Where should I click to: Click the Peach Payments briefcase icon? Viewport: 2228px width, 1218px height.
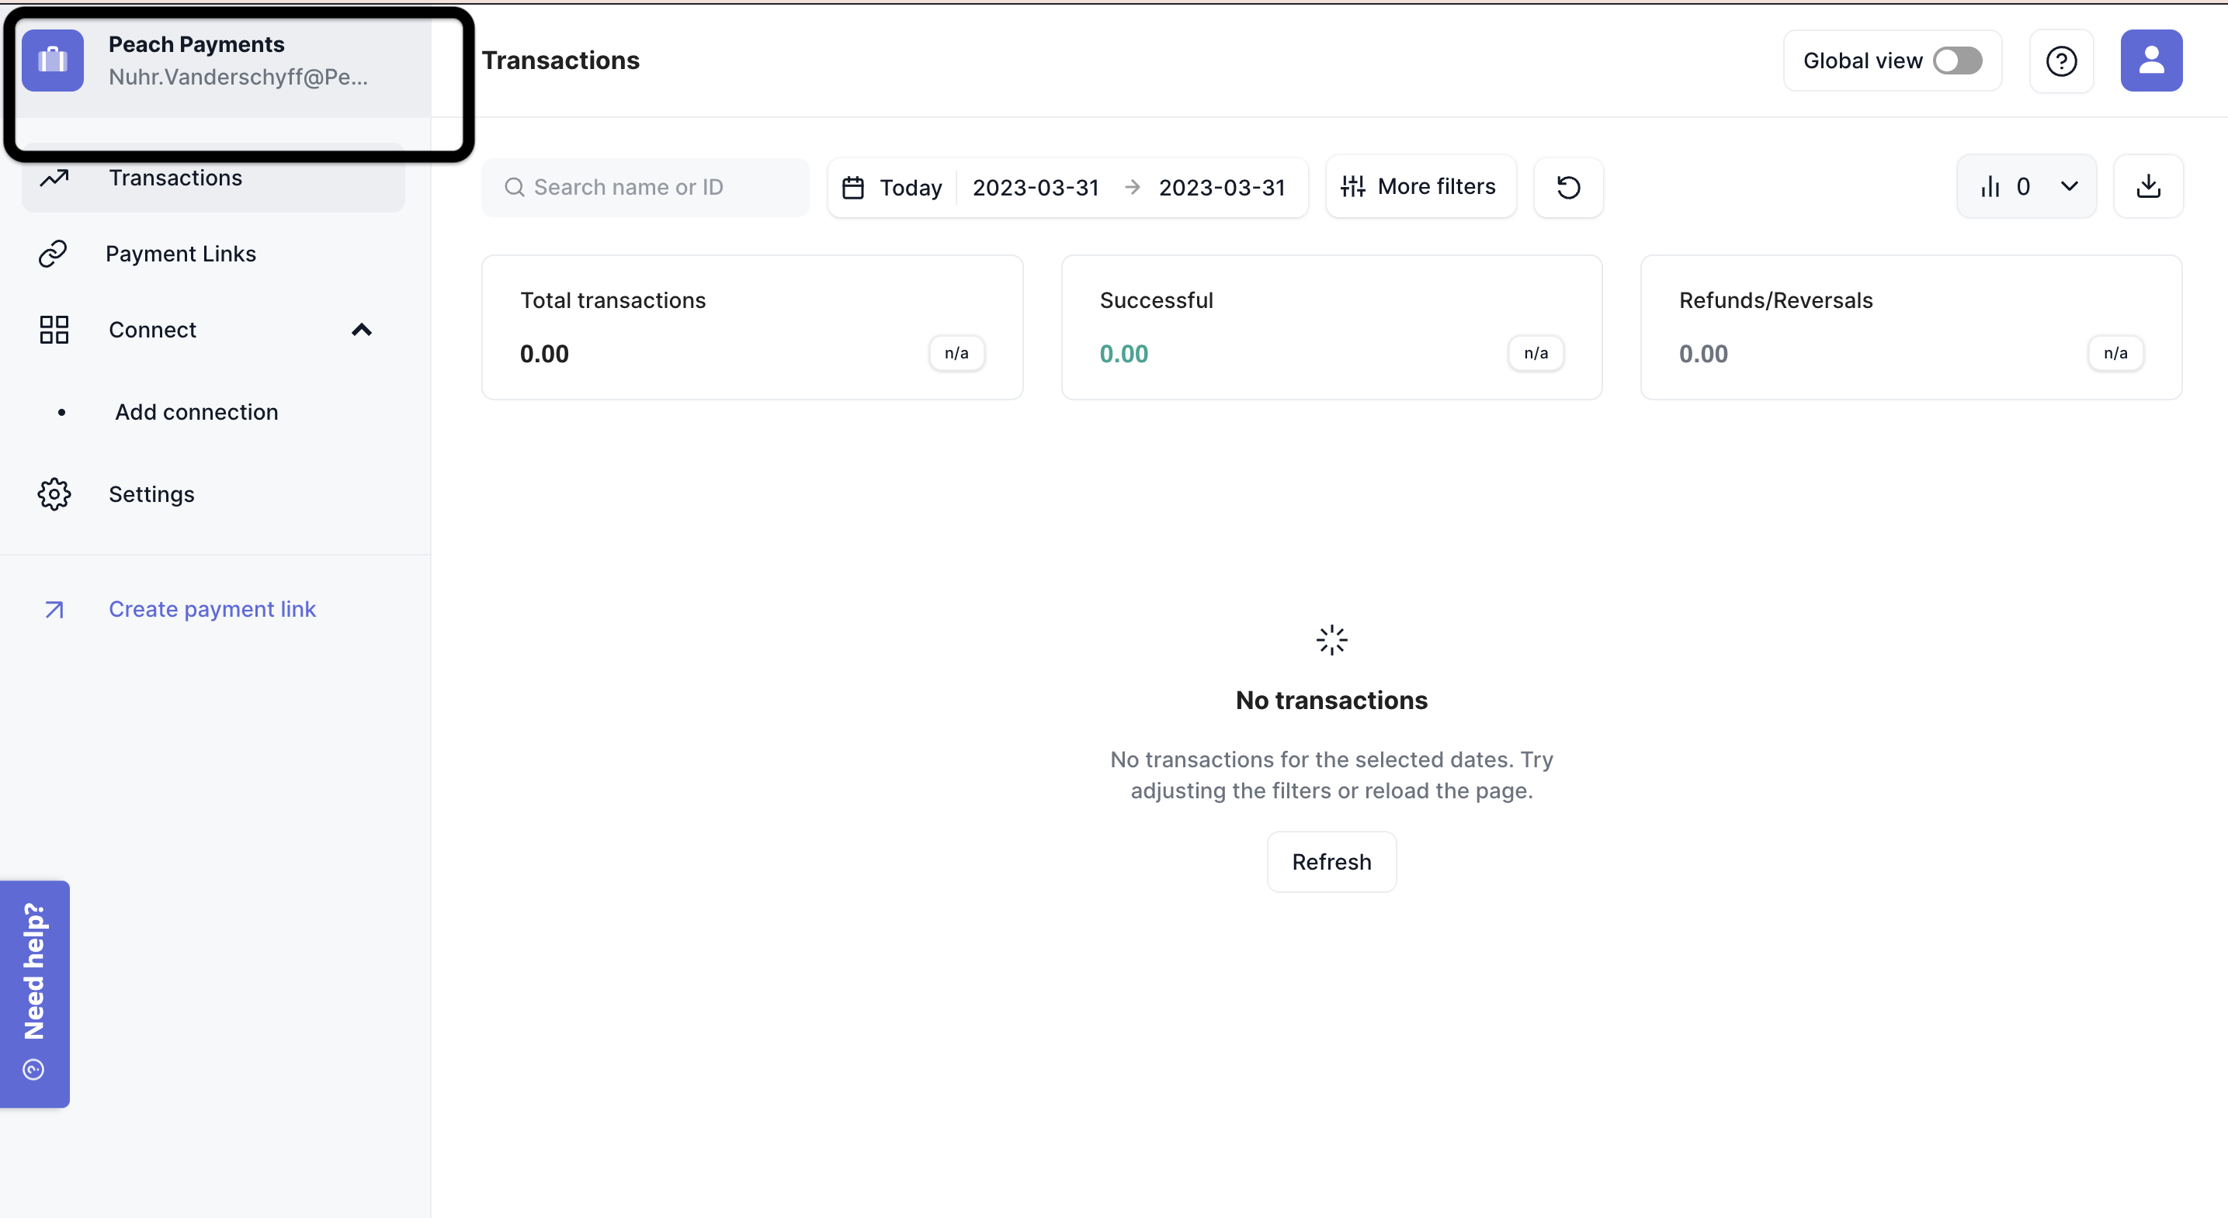coord(53,61)
